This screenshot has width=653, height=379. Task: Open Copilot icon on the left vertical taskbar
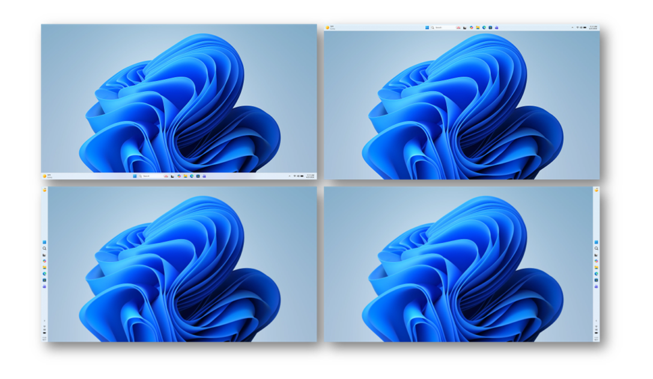click(x=44, y=261)
